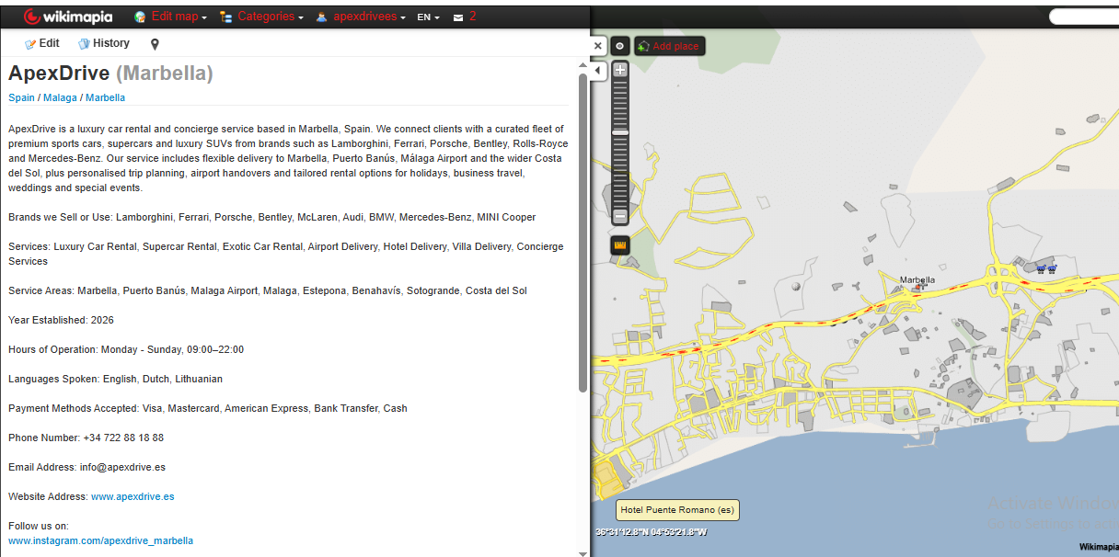This screenshot has width=1119, height=557.
Task: Click the Add place button
Action: [669, 46]
